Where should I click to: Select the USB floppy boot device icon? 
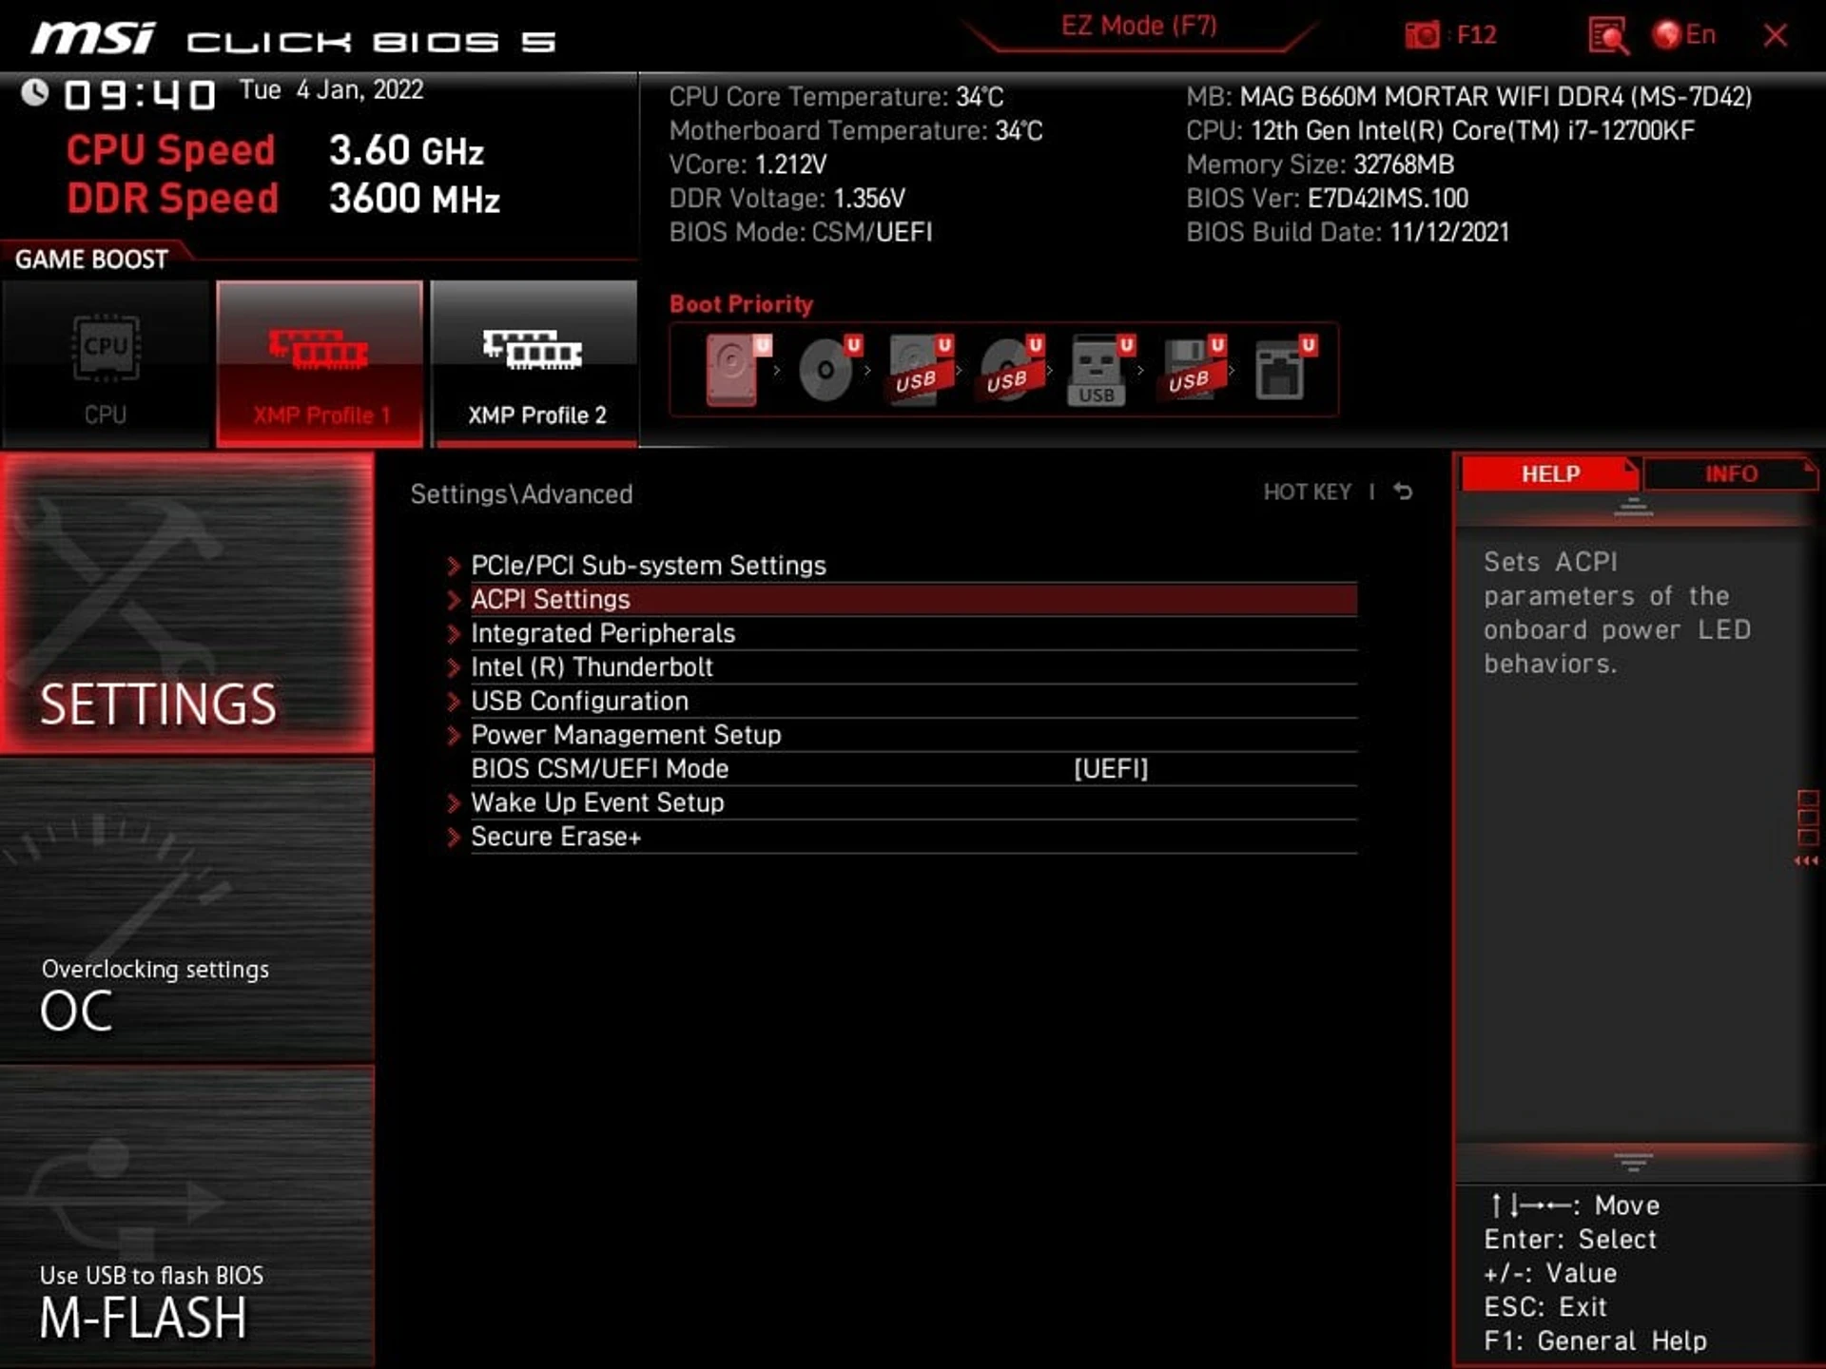1192,370
